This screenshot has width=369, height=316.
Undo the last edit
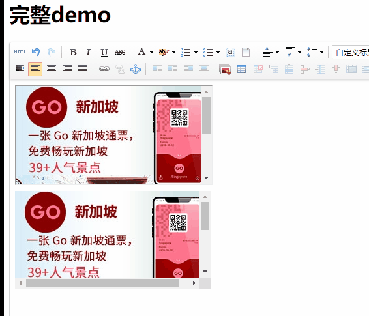[x=36, y=52]
